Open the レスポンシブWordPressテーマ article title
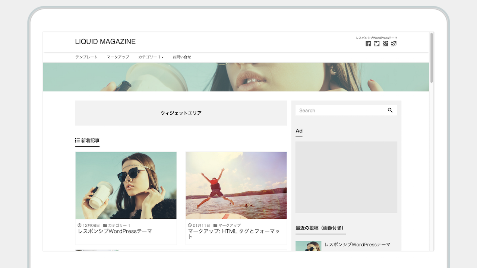 click(x=115, y=231)
